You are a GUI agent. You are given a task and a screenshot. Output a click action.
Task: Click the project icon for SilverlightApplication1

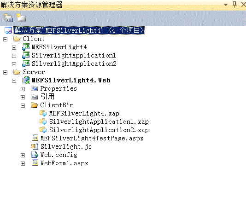[x=26, y=55]
